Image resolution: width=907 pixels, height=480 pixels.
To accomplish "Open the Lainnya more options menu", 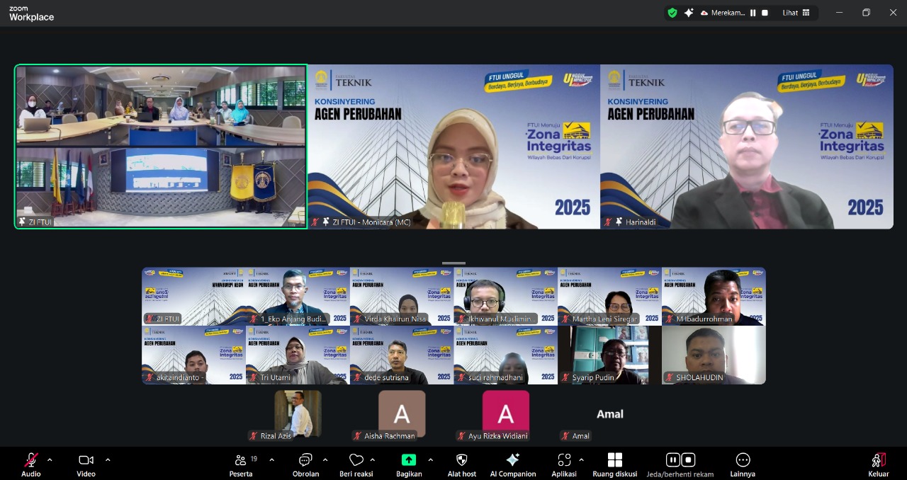I will point(743,464).
